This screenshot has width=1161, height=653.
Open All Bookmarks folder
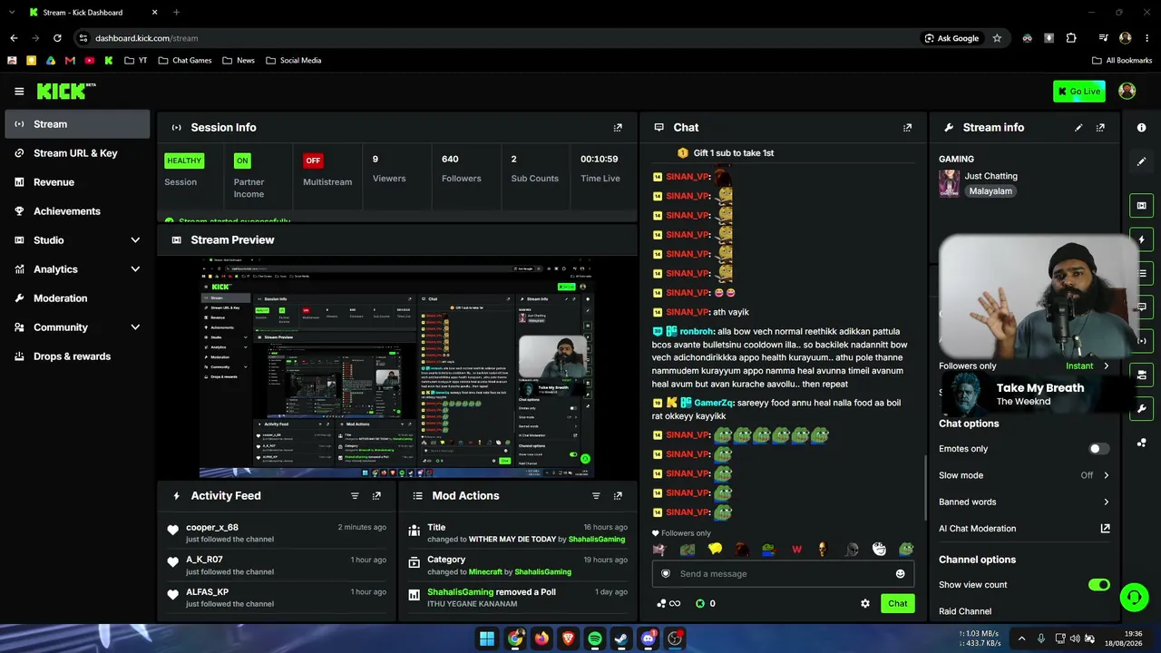[1122, 61]
